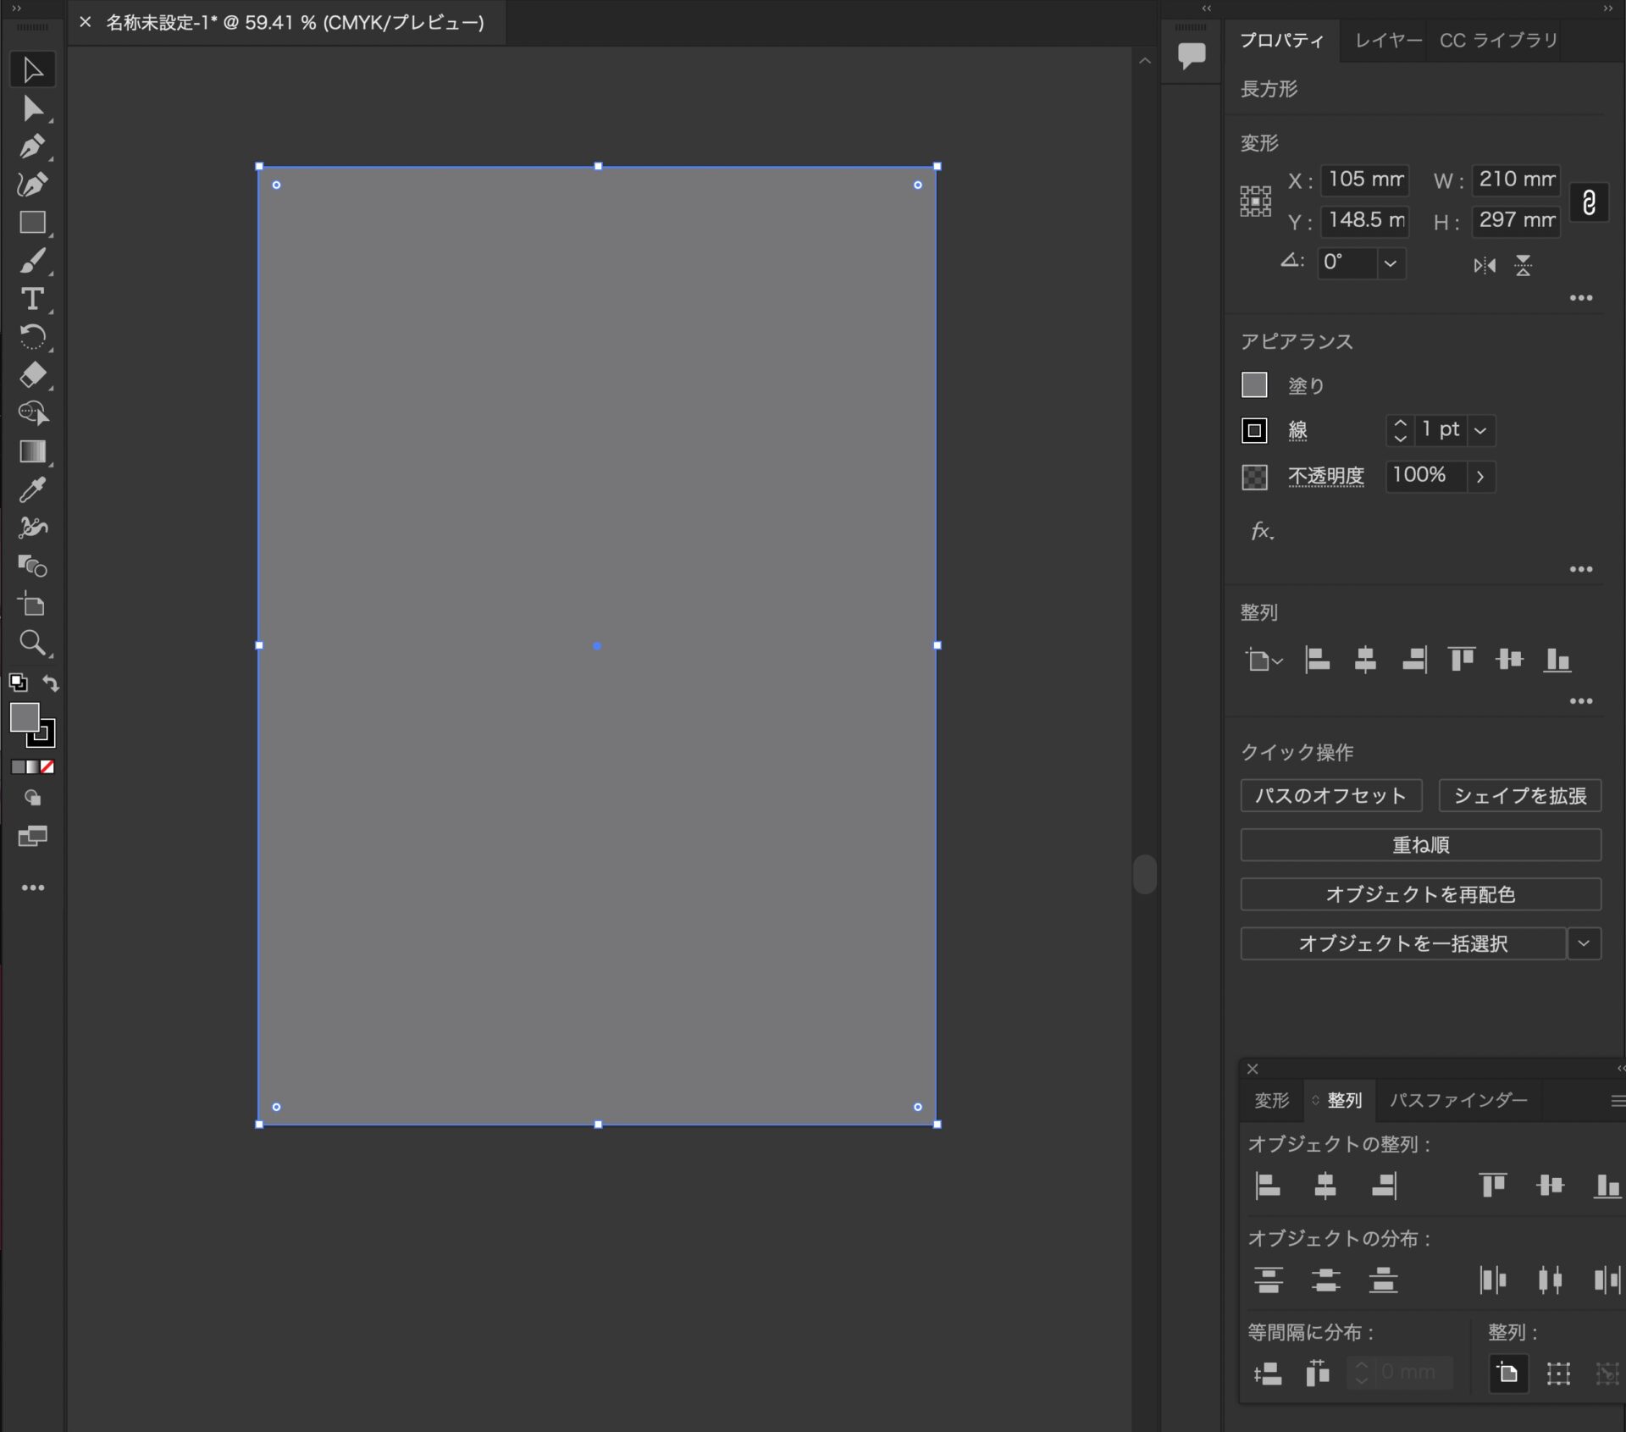The height and width of the screenshot is (1432, 1626).
Task: Open the comments speech bubble panel
Action: click(x=1191, y=55)
